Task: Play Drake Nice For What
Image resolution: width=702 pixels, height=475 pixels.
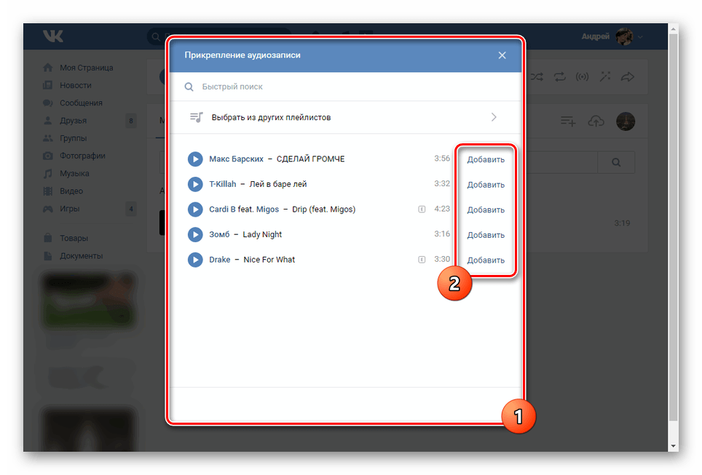Action: click(194, 260)
